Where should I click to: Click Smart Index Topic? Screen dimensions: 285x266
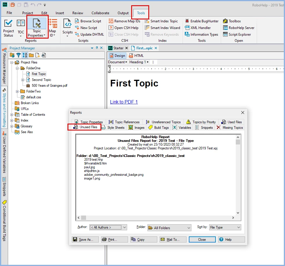pyautogui.click(x=161, y=21)
